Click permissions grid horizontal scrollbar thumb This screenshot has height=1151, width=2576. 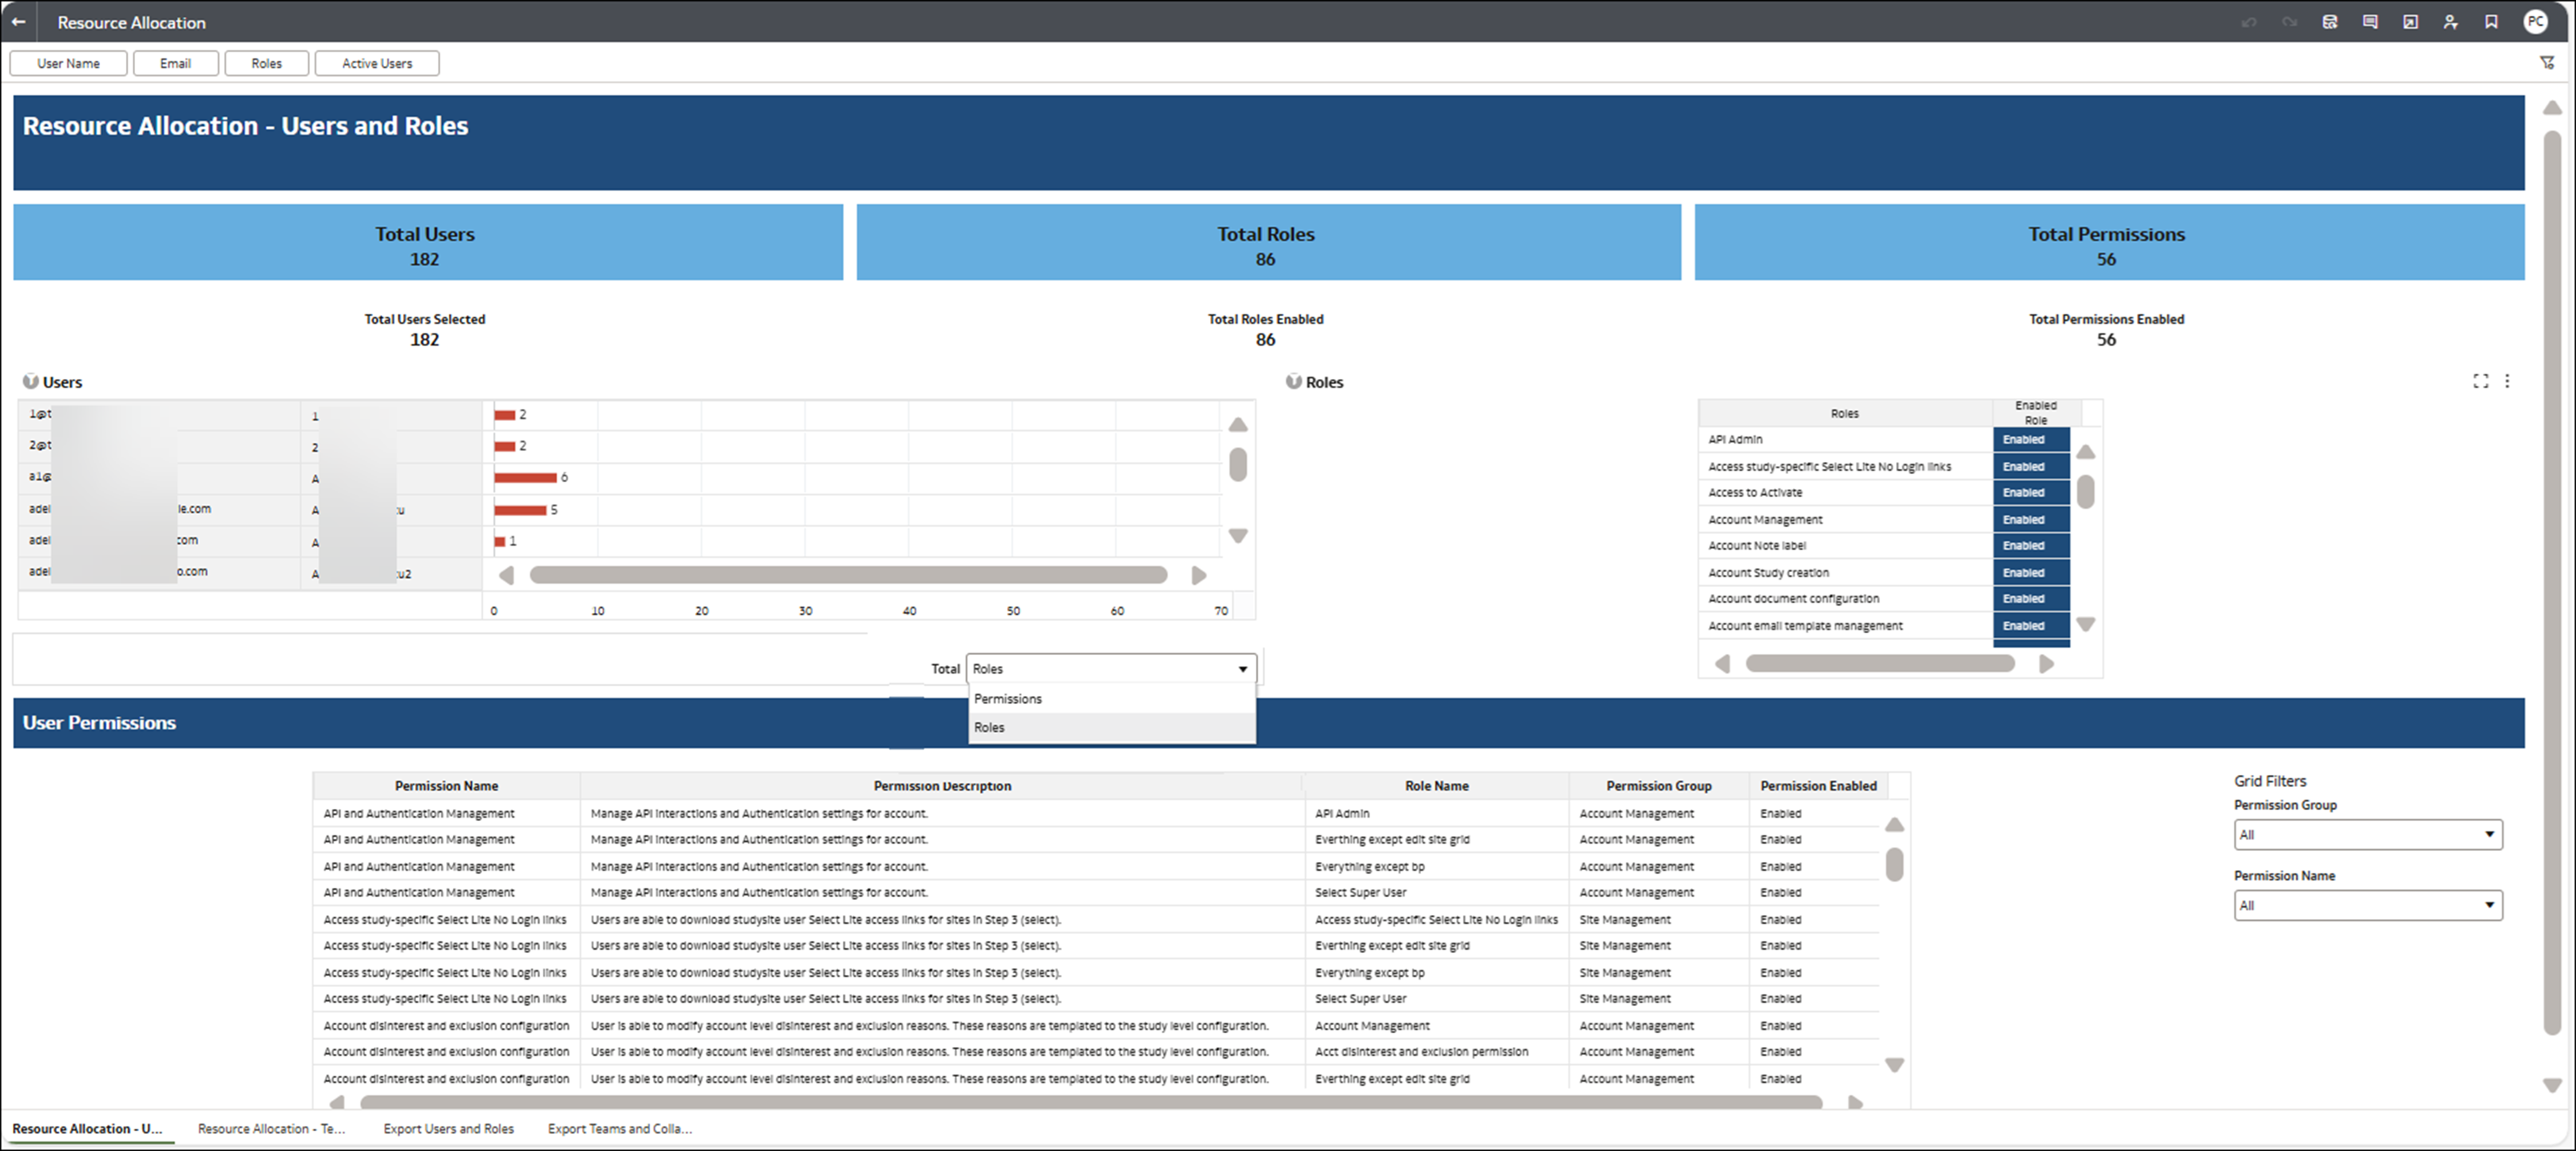point(1090,1102)
